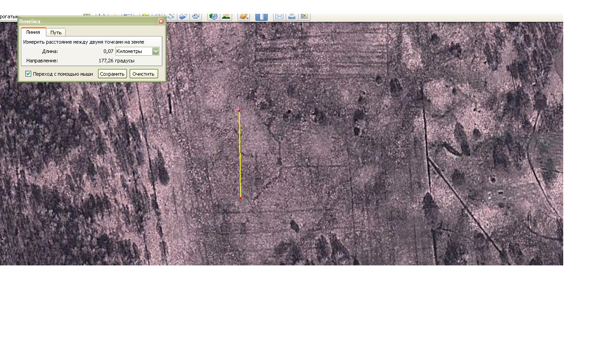Open the historical imagery clock tool
The width and height of the screenshot is (606, 342).
213,16
